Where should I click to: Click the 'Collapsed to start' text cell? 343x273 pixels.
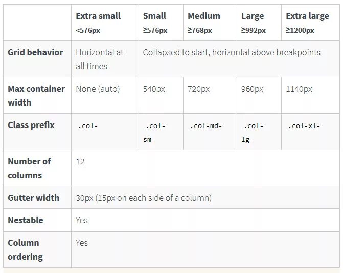pyautogui.click(x=232, y=52)
